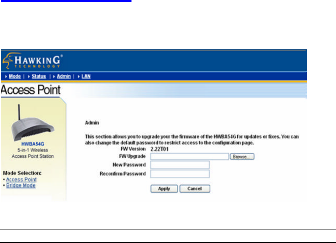Focus the Reconfirm Password field
Image resolution: width=336 pixels, height=243 pixels.
[x=180, y=174]
